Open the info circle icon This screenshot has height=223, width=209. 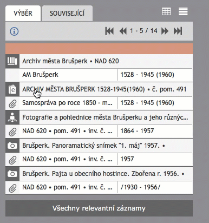[14, 31]
